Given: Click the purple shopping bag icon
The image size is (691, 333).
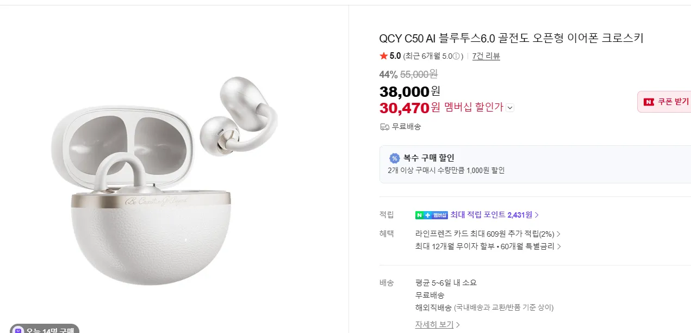Looking at the screenshot, I should [x=18, y=330].
